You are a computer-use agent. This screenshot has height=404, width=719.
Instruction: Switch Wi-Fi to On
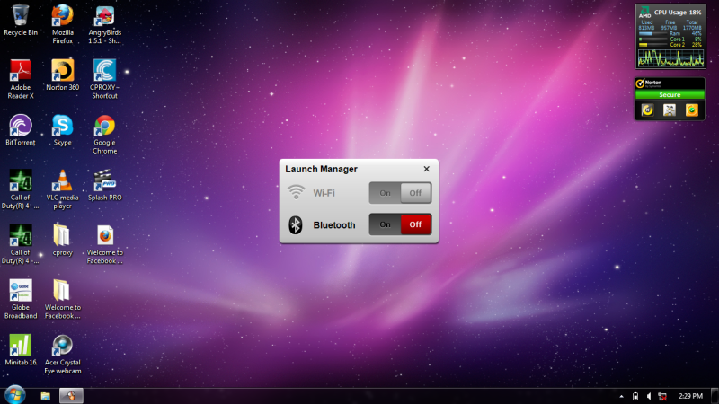pyautogui.click(x=385, y=192)
